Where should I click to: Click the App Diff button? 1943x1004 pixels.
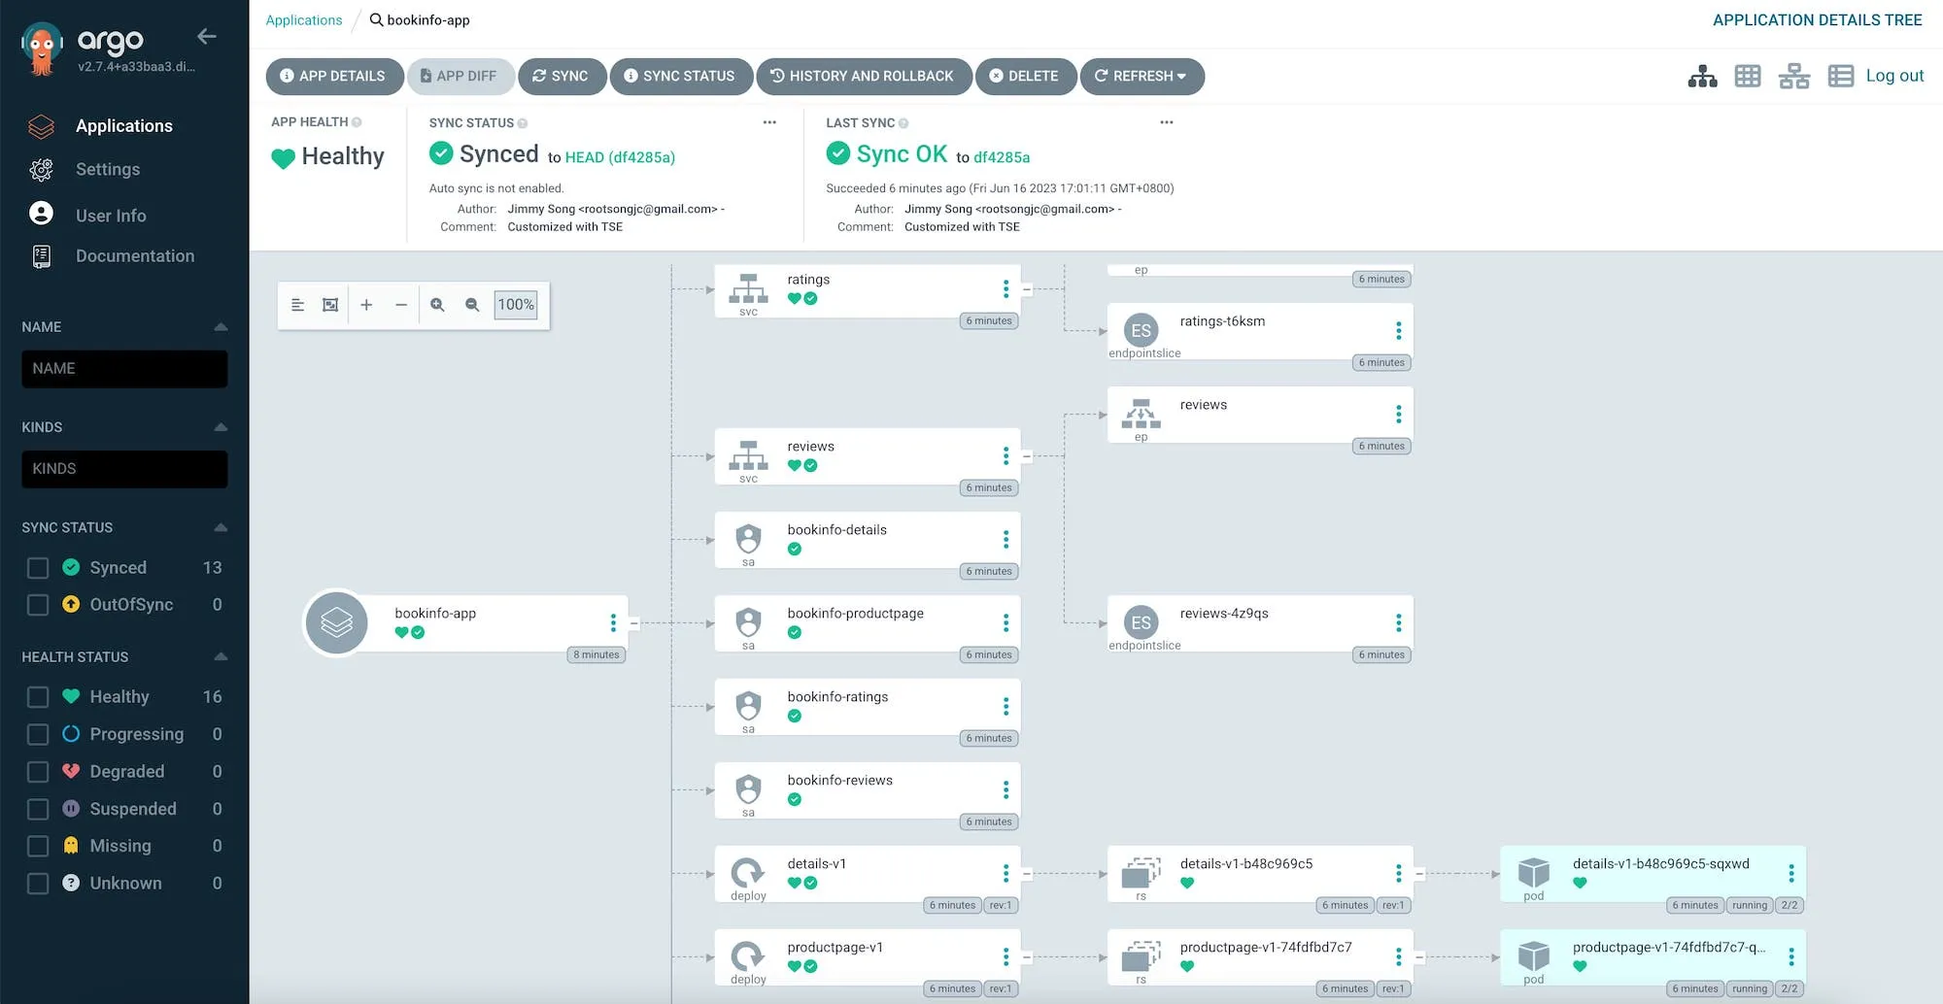point(460,76)
